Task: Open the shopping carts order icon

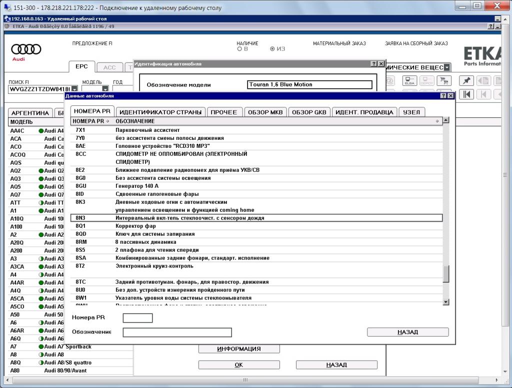Action: 444,80
